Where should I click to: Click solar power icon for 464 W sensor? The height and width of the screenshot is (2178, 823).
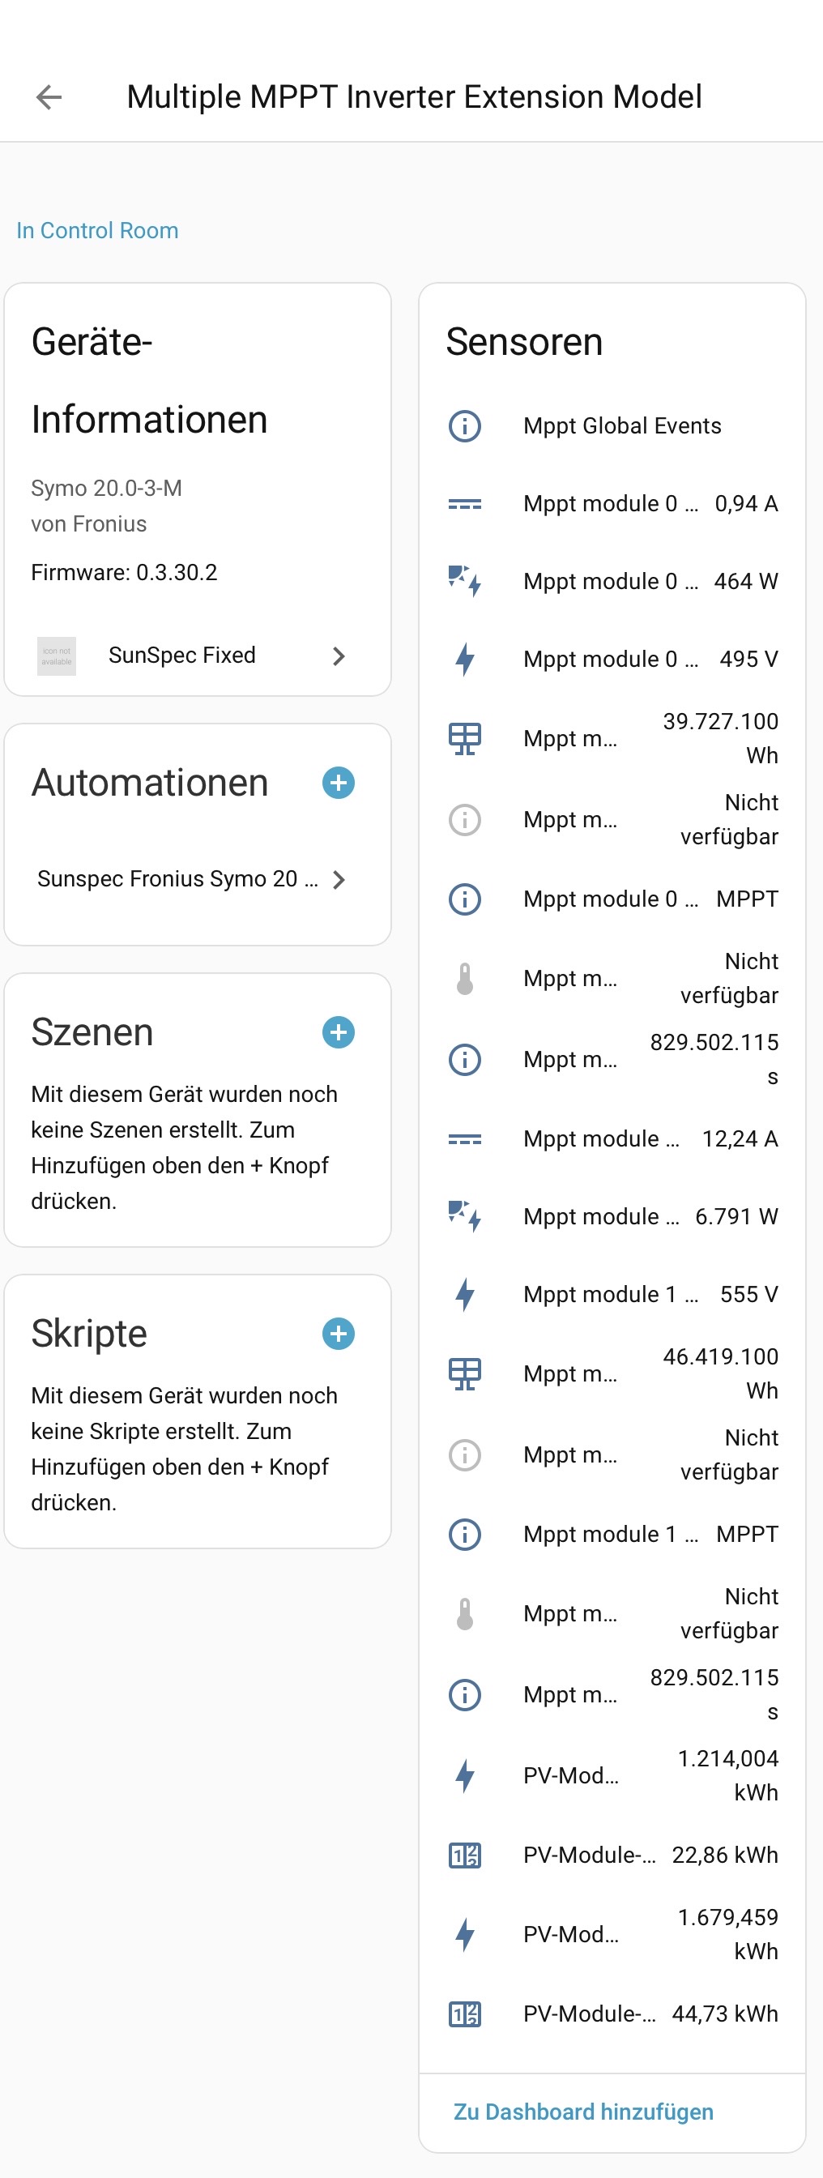click(x=465, y=582)
